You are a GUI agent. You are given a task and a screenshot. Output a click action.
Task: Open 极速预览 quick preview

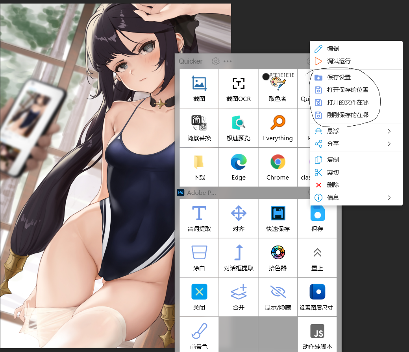pyautogui.click(x=239, y=128)
